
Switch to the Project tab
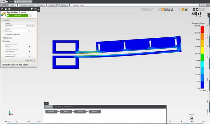click(10, 2)
